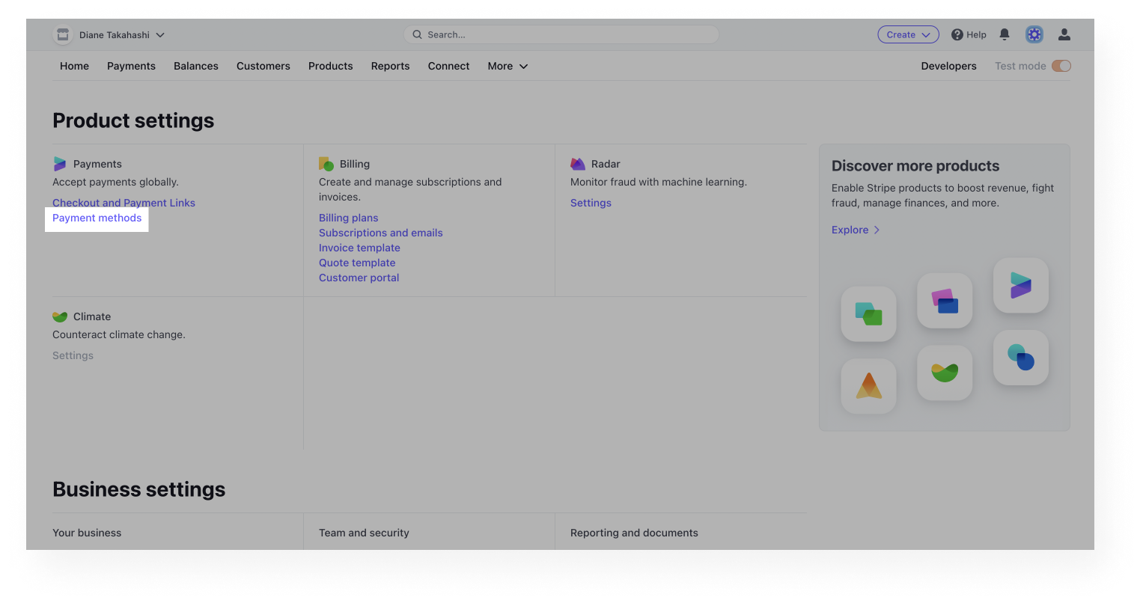Click the business account icon next to Diane Takahashi
Viewport: 1143px width, 606px height.
tap(63, 34)
